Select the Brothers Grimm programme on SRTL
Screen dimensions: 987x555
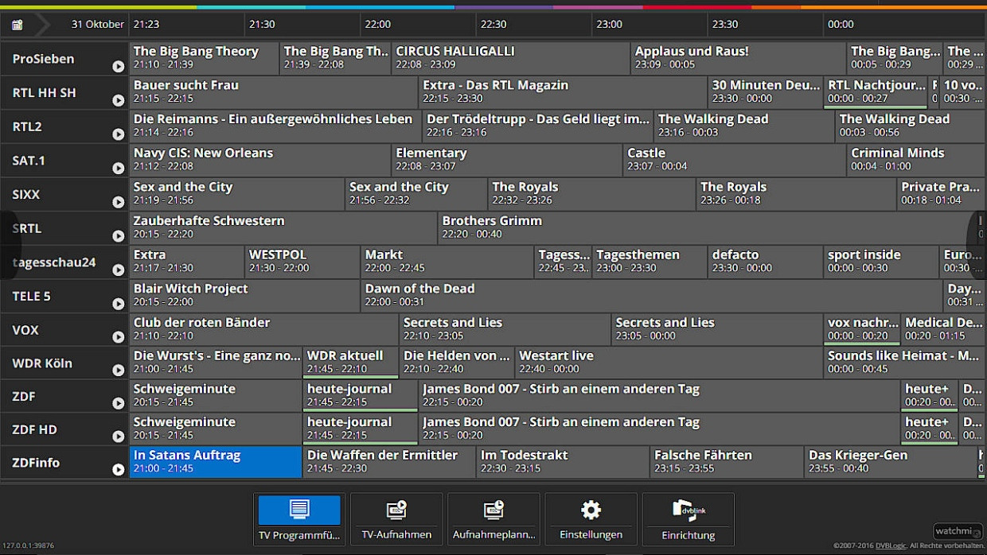[708, 227]
